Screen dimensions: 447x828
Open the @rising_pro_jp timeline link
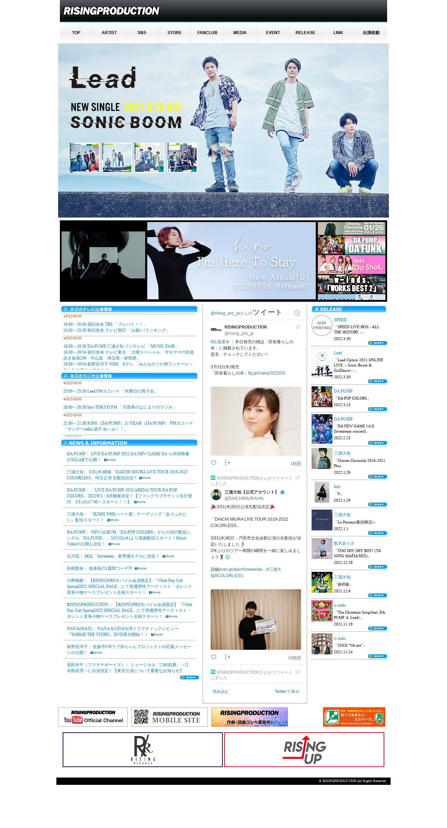(225, 313)
